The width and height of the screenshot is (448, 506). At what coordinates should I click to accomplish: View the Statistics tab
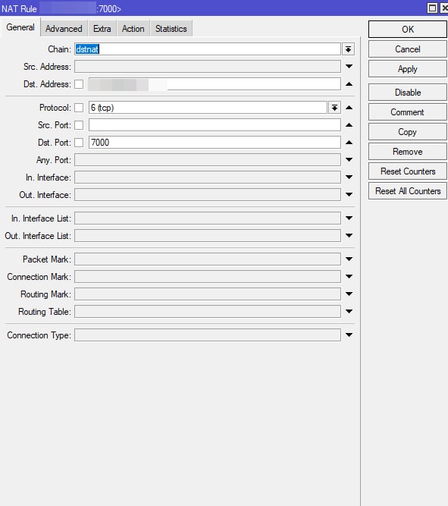point(171,29)
